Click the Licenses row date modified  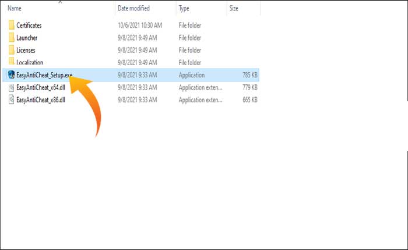pos(138,50)
